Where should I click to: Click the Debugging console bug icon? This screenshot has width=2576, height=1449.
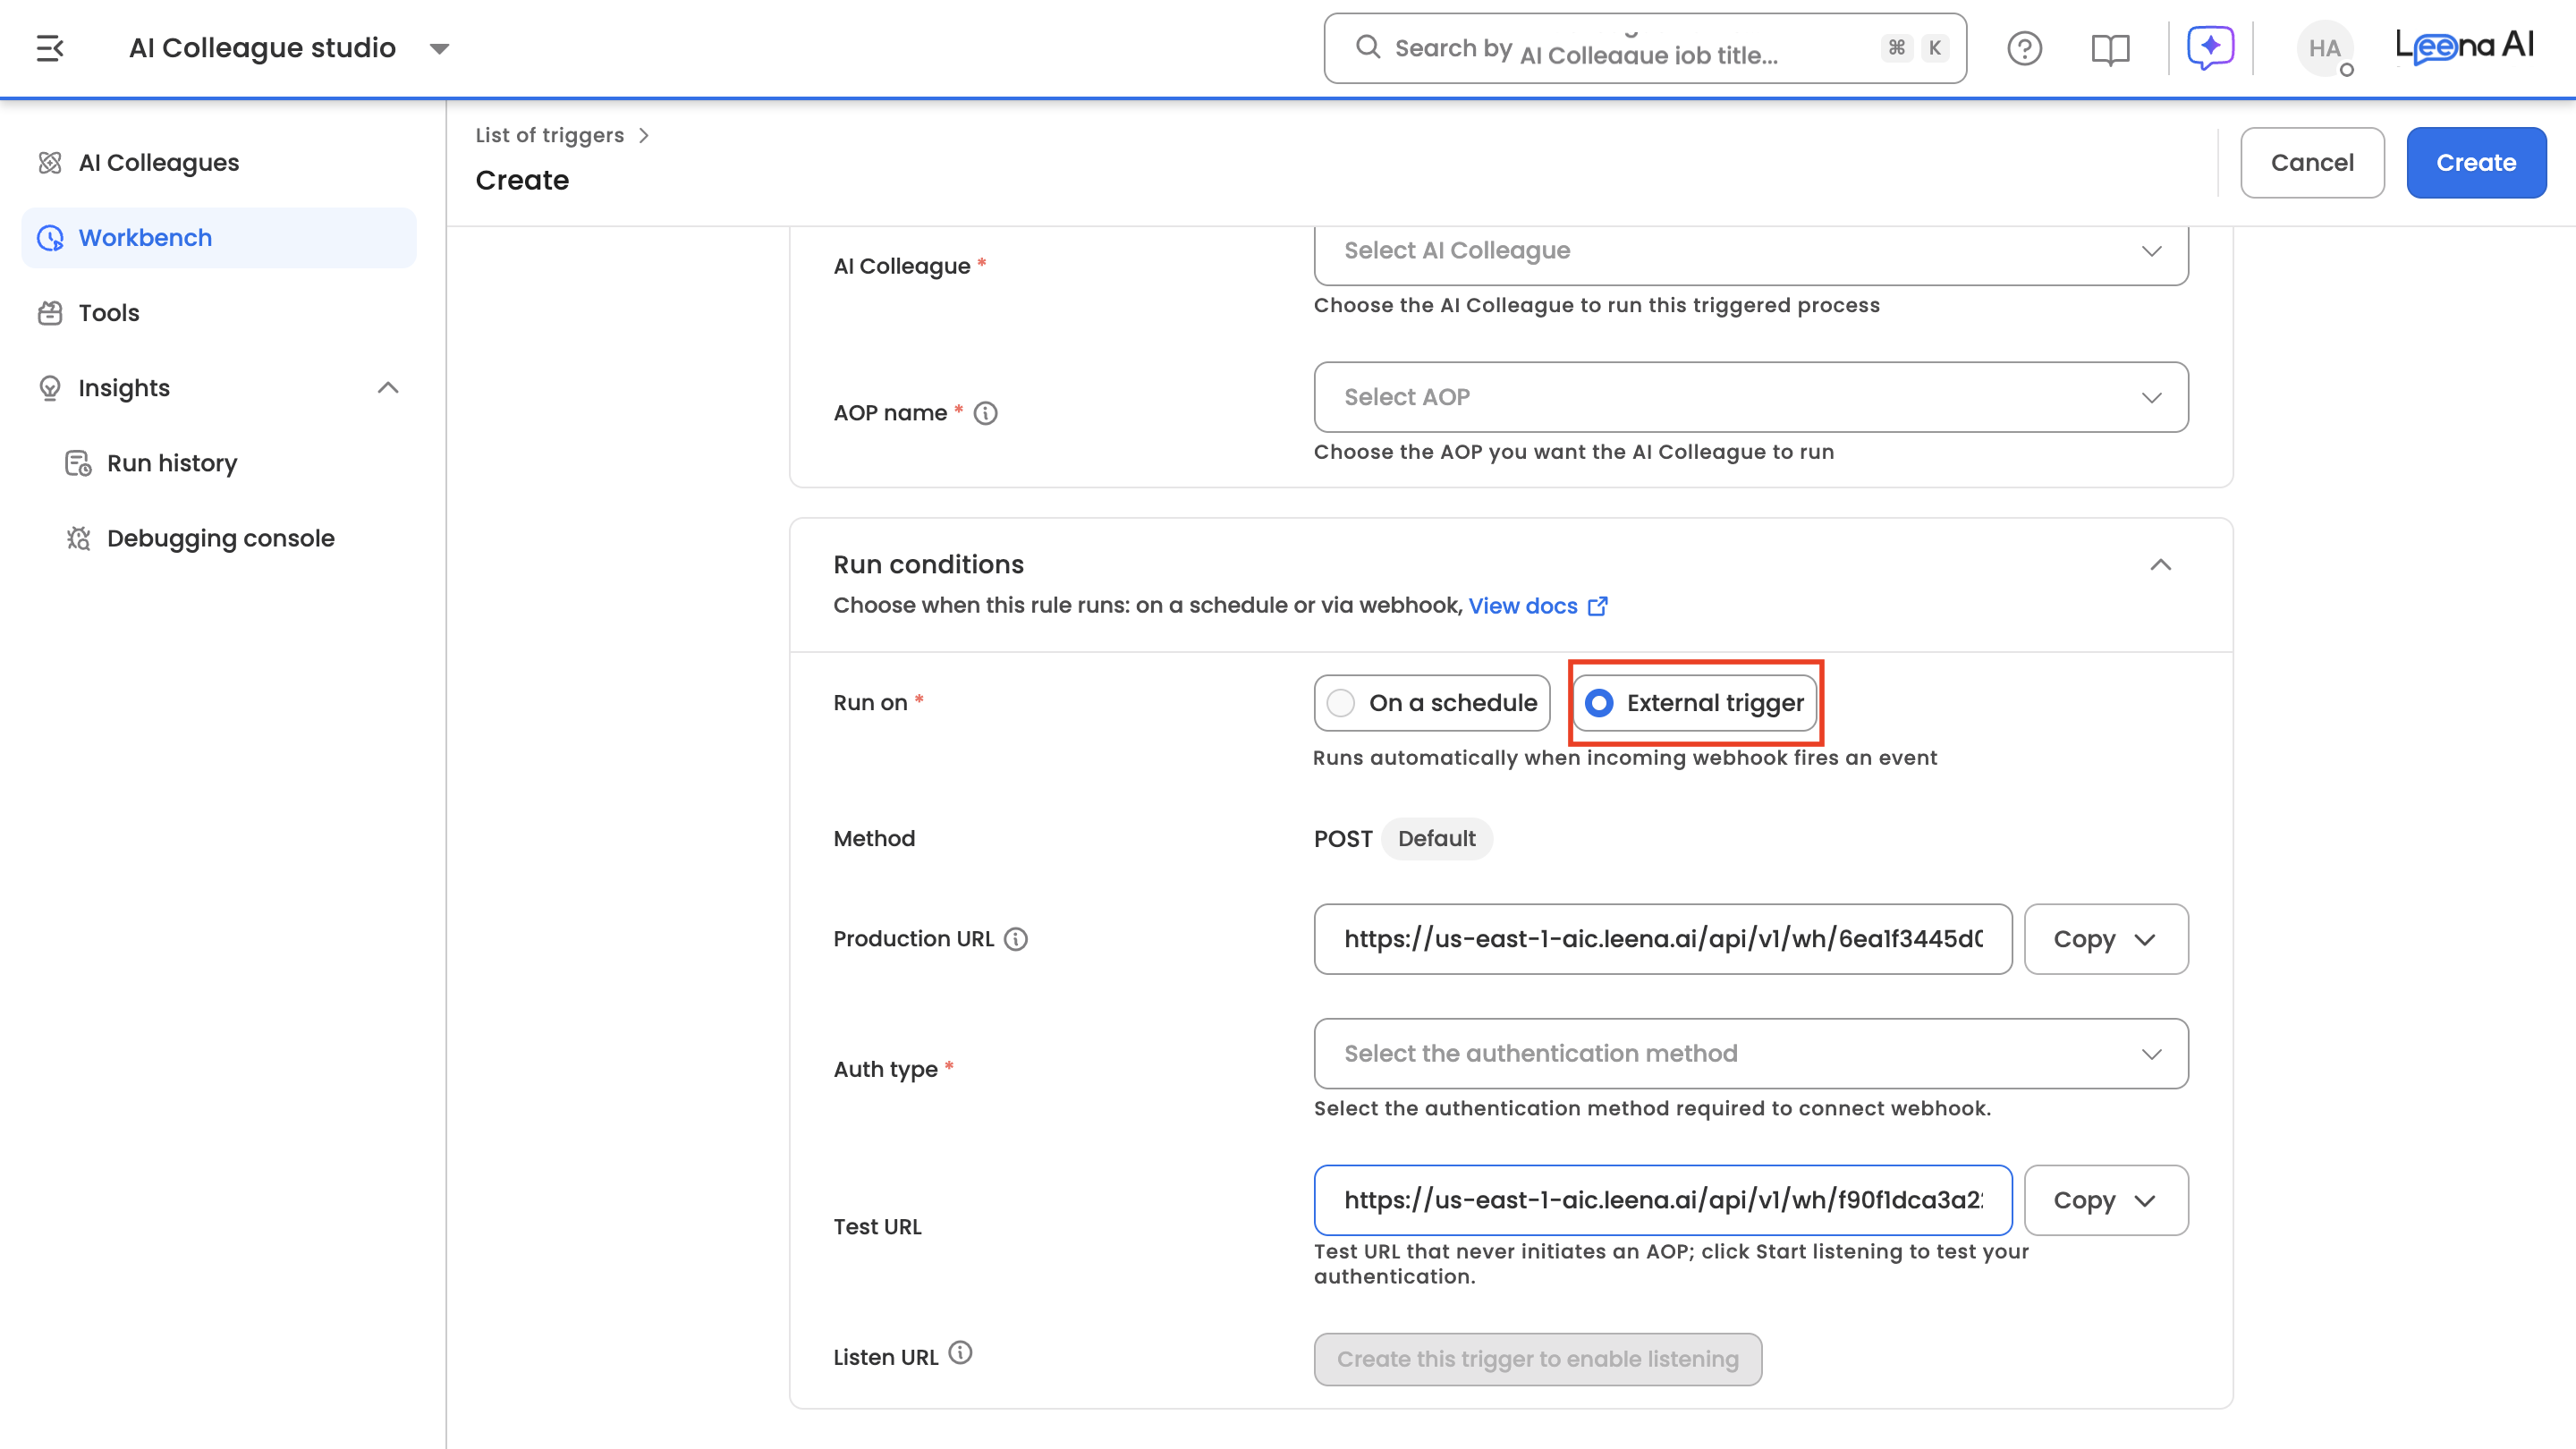(78, 538)
